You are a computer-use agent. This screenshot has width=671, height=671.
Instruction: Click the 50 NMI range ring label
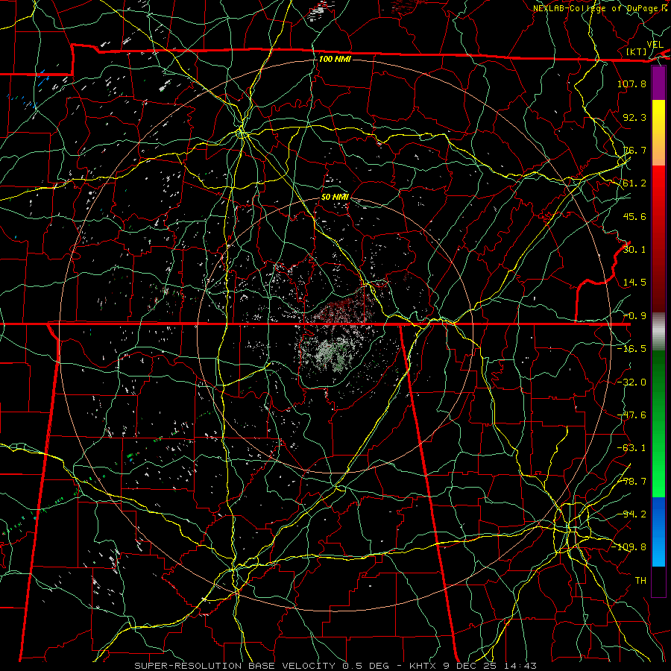pos(335,197)
